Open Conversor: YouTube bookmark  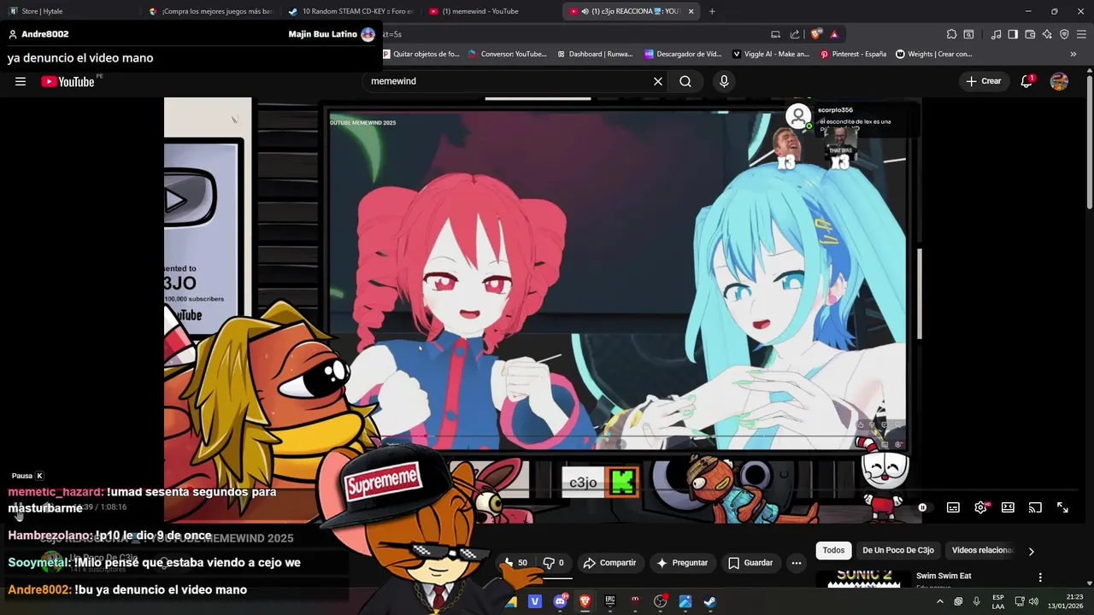pyautogui.click(x=508, y=54)
